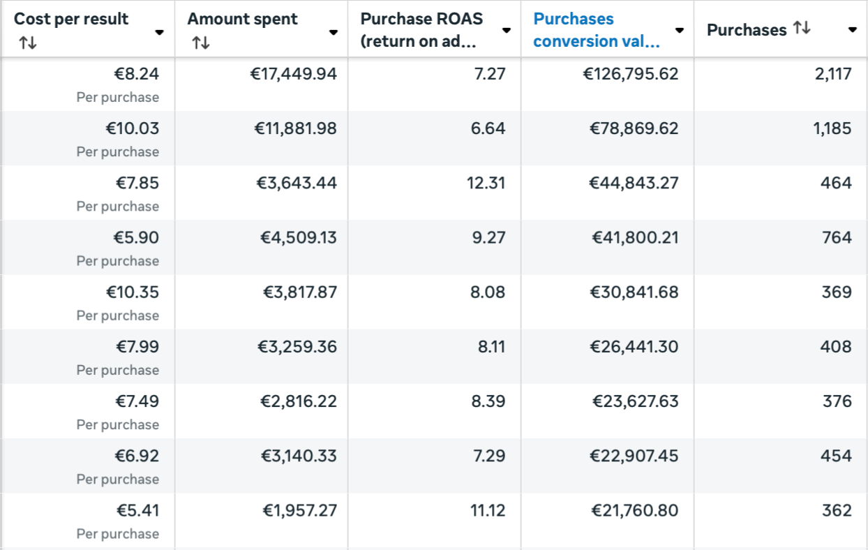This screenshot has width=868, height=550.
Task: Click the 2,117 purchases cell
Action: pos(833,74)
